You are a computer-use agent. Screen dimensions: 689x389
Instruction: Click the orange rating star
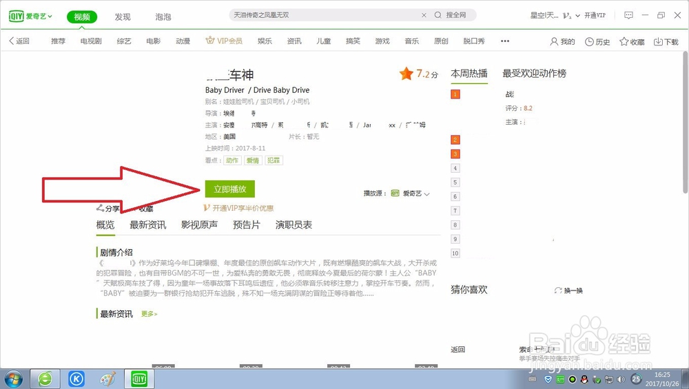406,73
